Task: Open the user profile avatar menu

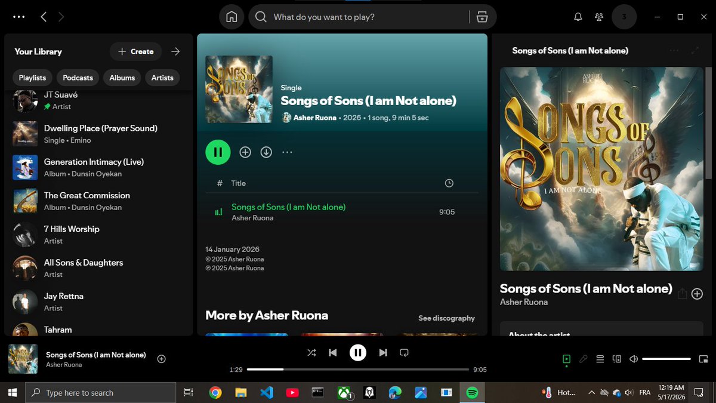Action: 624,17
